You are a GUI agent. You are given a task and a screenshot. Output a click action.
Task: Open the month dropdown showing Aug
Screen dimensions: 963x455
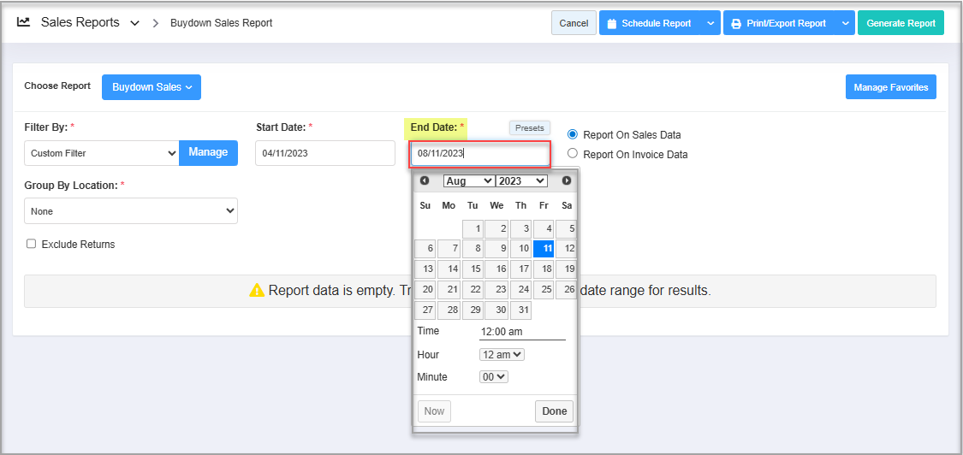pyautogui.click(x=468, y=180)
